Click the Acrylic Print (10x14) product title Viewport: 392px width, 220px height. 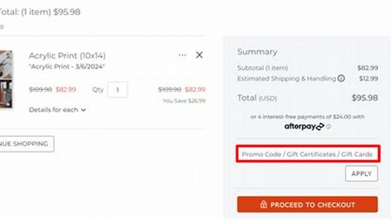click(67, 56)
